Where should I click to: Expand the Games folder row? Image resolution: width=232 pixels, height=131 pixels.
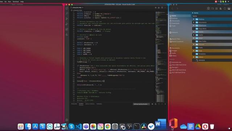pyautogui.click(x=194, y=32)
